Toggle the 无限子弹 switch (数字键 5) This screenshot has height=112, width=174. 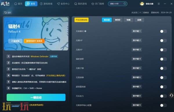point(163,68)
